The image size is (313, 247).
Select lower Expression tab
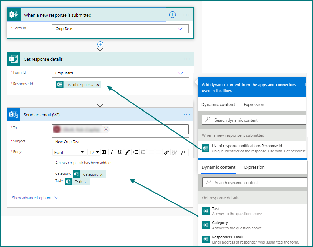[x=254, y=167]
